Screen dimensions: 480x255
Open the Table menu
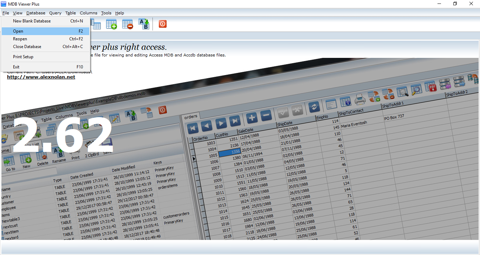tap(70, 13)
